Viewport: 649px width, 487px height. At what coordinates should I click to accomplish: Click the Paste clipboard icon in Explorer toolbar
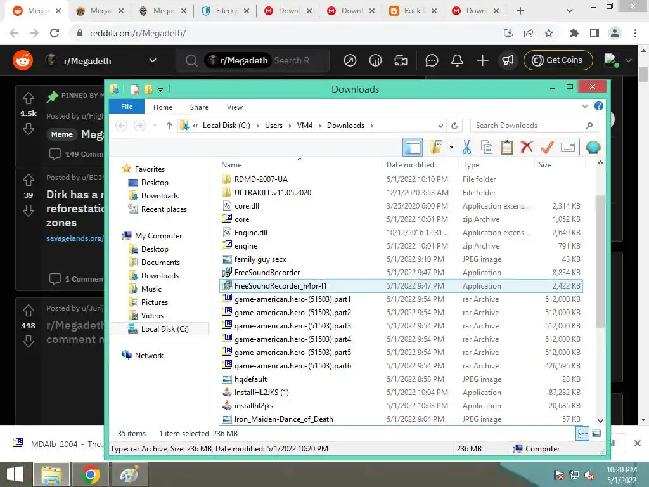506,147
